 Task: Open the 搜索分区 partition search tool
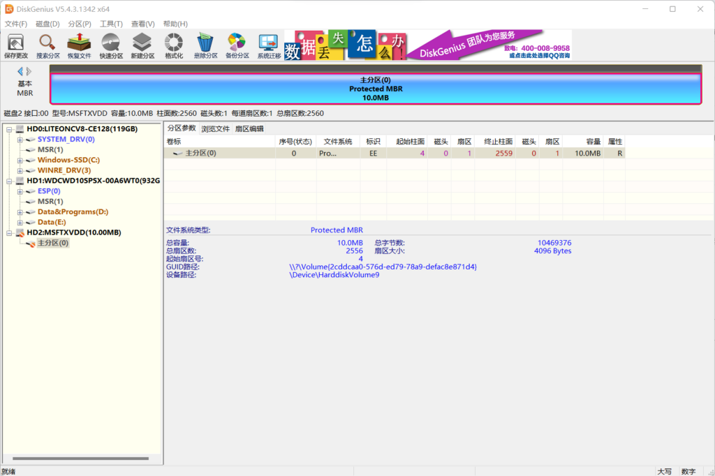pyautogui.click(x=48, y=45)
